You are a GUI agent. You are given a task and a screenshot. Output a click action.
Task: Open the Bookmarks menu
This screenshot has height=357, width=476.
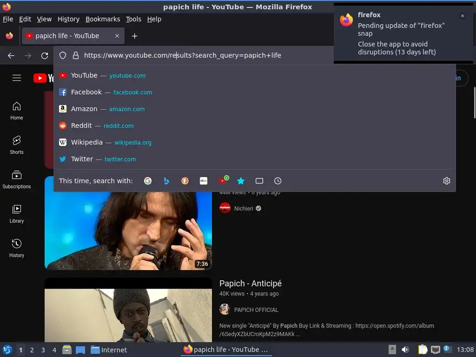point(103,19)
